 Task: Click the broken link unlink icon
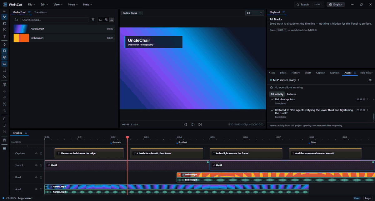click(x=4, y=77)
